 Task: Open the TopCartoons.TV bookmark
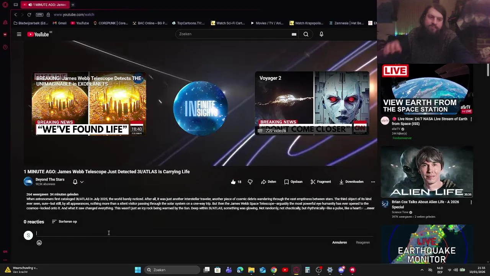pos(188,23)
